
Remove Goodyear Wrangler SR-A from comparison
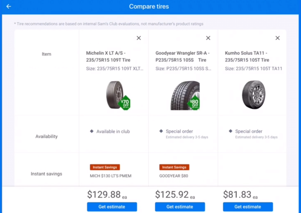click(208, 38)
